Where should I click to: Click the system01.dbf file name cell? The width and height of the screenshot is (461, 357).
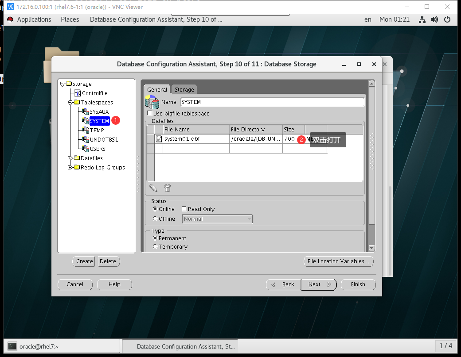coord(196,139)
